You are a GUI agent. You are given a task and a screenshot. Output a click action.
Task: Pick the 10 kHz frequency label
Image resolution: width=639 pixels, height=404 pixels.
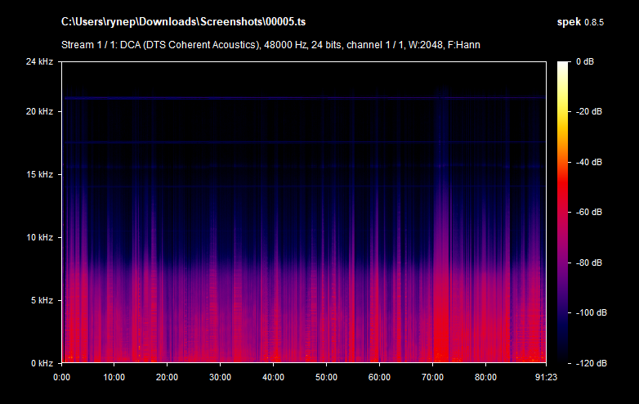(x=38, y=237)
